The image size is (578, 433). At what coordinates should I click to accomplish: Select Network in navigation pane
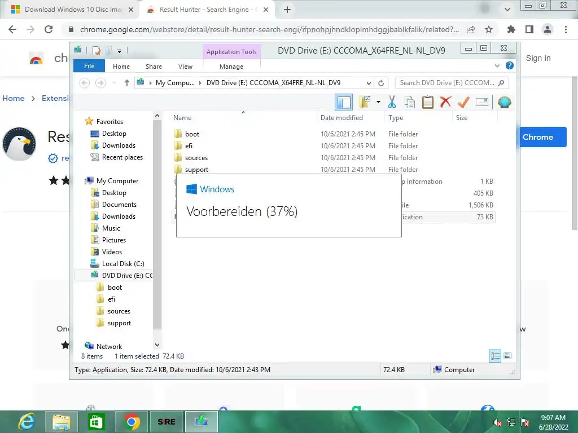point(109,347)
